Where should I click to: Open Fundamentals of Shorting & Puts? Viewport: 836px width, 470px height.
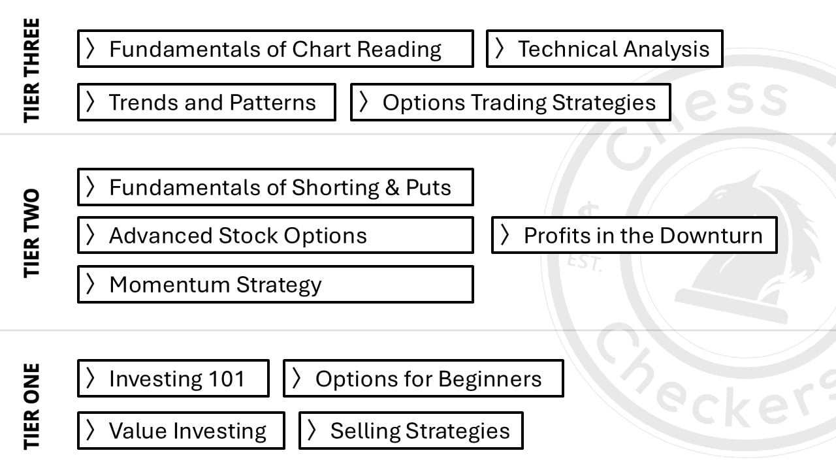click(x=275, y=187)
